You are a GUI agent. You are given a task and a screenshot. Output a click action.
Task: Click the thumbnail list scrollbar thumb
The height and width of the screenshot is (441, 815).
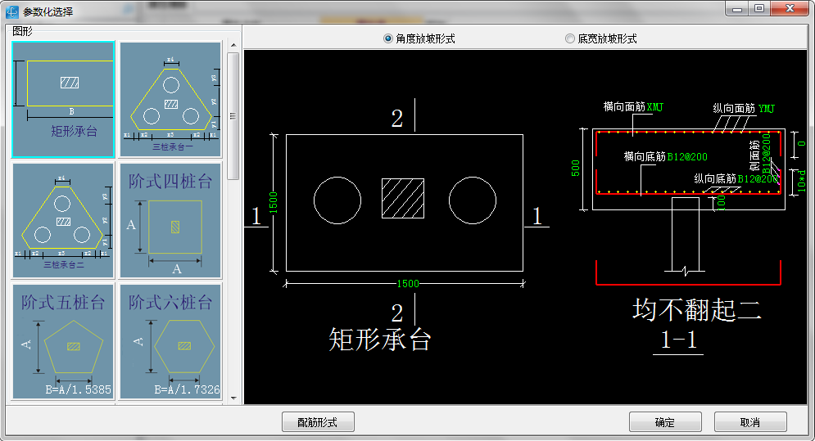point(233,116)
